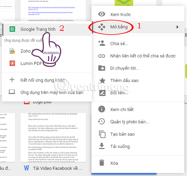Click the star icon beside Thêm dấu sao
The image size is (187, 176).
(102, 80)
